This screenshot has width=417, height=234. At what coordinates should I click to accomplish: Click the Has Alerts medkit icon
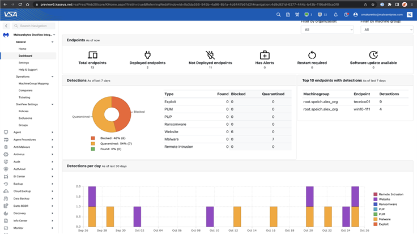[x=265, y=55]
